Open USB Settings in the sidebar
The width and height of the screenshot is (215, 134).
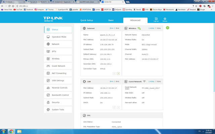(x=58, y=80)
